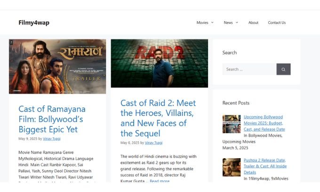Click author Vinay Tyagi under Raid 2 post
Image resolution: width=320 pixels, height=192 pixels.
coord(154,143)
